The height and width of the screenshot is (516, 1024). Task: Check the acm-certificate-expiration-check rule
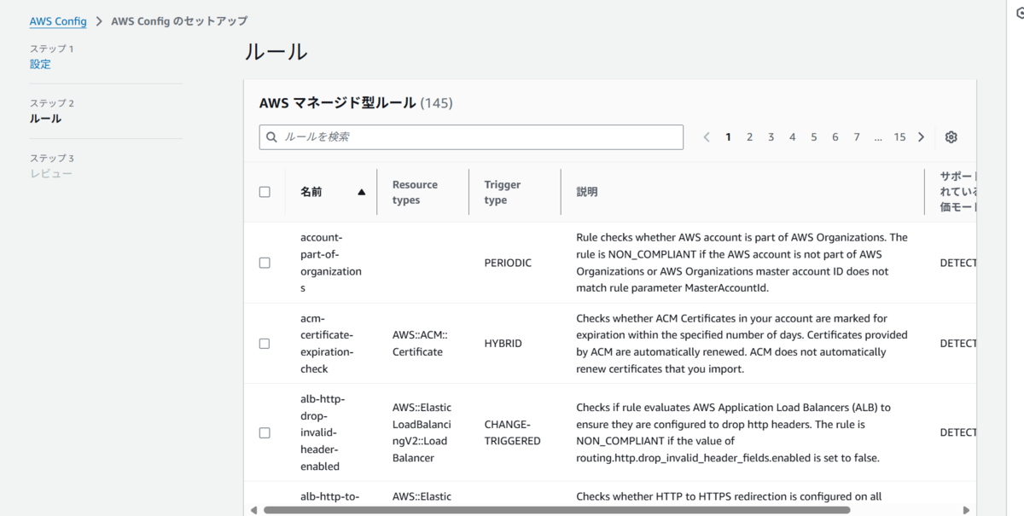pos(265,344)
